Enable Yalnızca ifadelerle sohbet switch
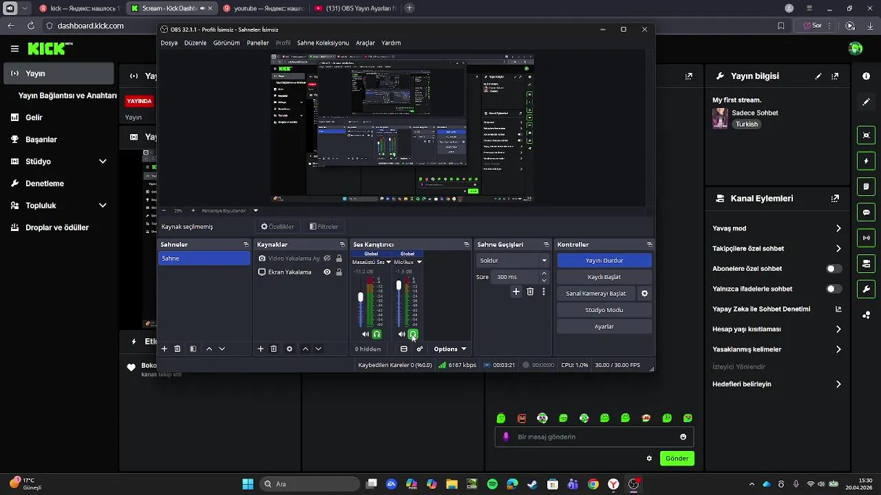881x495 pixels. [x=834, y=289]
